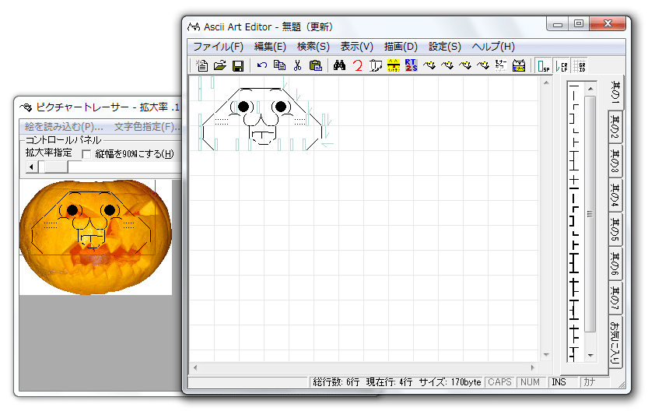
Task: Click the toolbar icon left of the yellow face
Action: [x=375, y=65]
